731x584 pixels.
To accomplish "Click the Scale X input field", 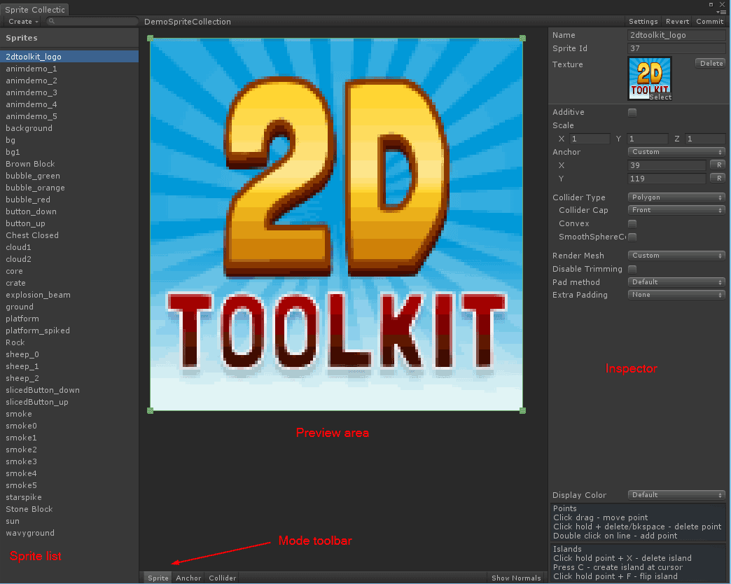I will (x=590, y=139).
